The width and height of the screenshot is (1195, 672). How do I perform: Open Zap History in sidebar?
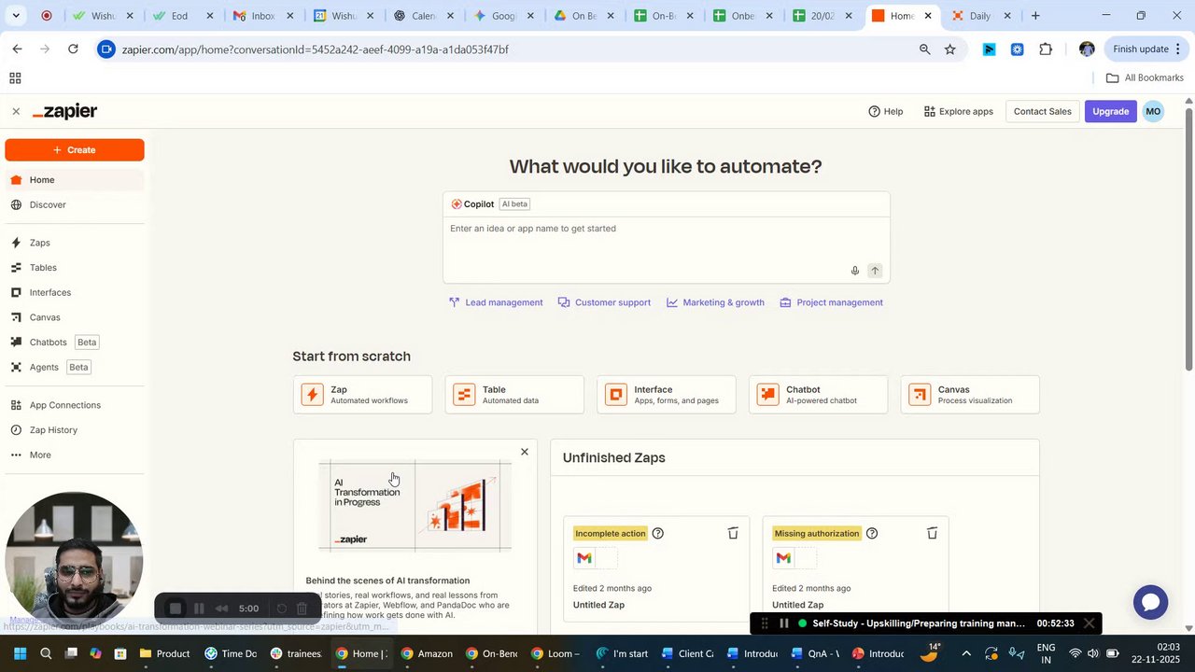[75, 430]
